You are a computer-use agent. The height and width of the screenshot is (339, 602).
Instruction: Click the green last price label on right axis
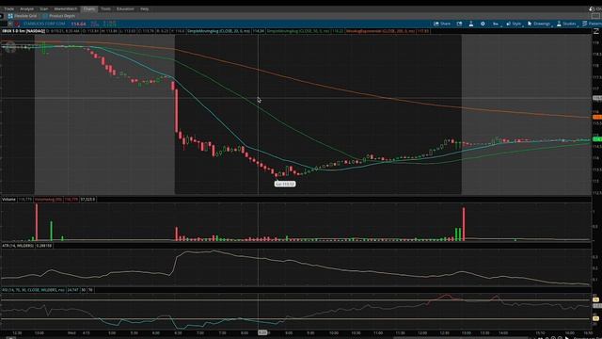click(x=597, y=139)
